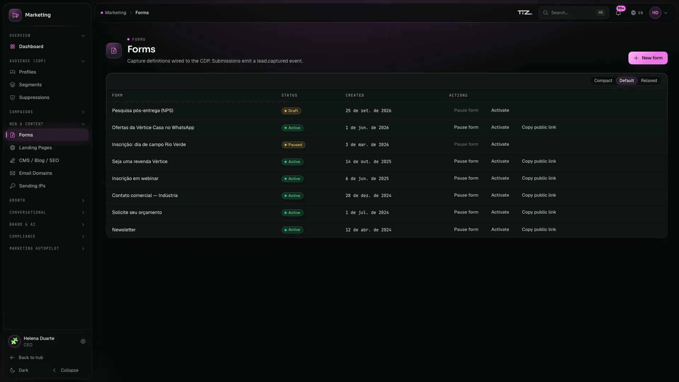
Task: Expand the Compliance section
Action: [47, 237]
